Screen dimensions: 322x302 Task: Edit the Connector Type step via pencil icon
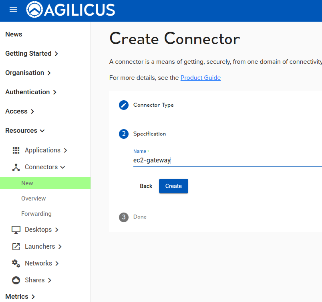124,105
